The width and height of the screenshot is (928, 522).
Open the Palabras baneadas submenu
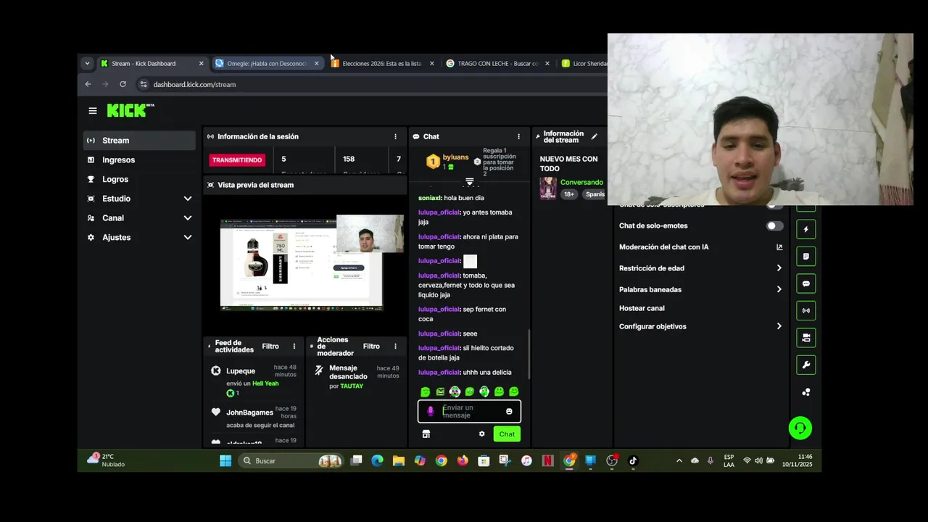click(x=700, y=289)
